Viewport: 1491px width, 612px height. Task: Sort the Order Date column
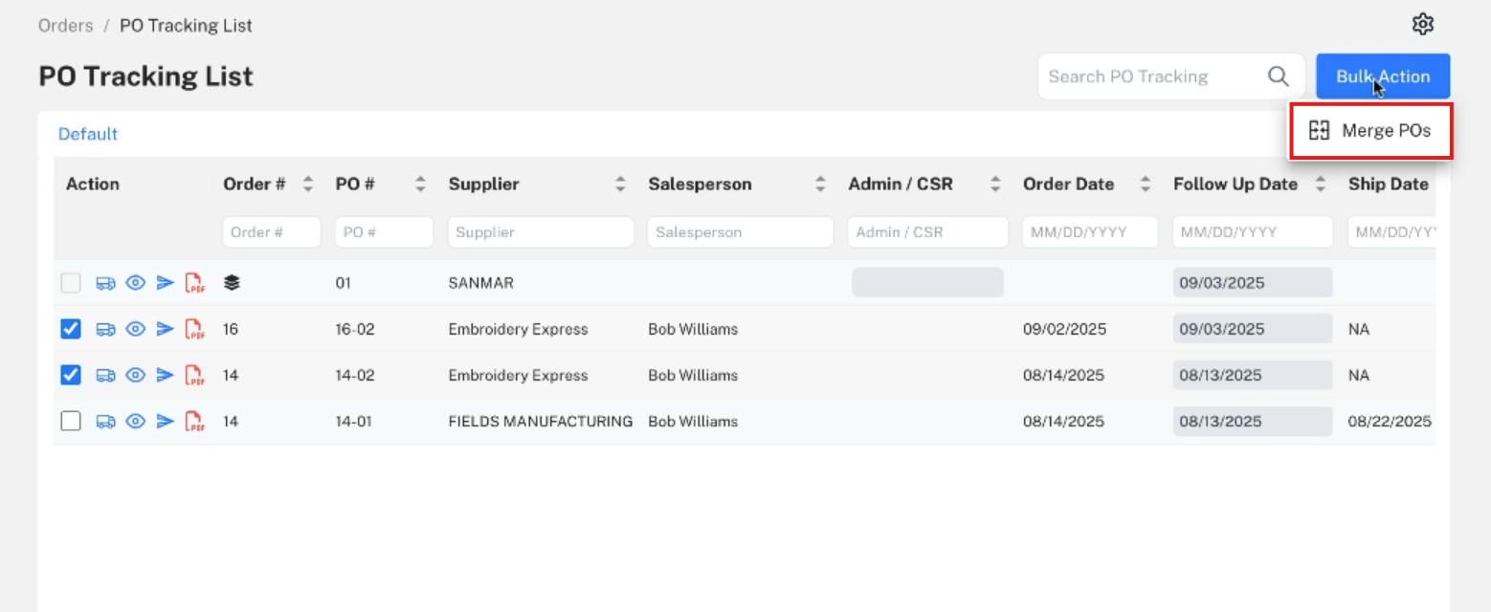[1146, 184]
